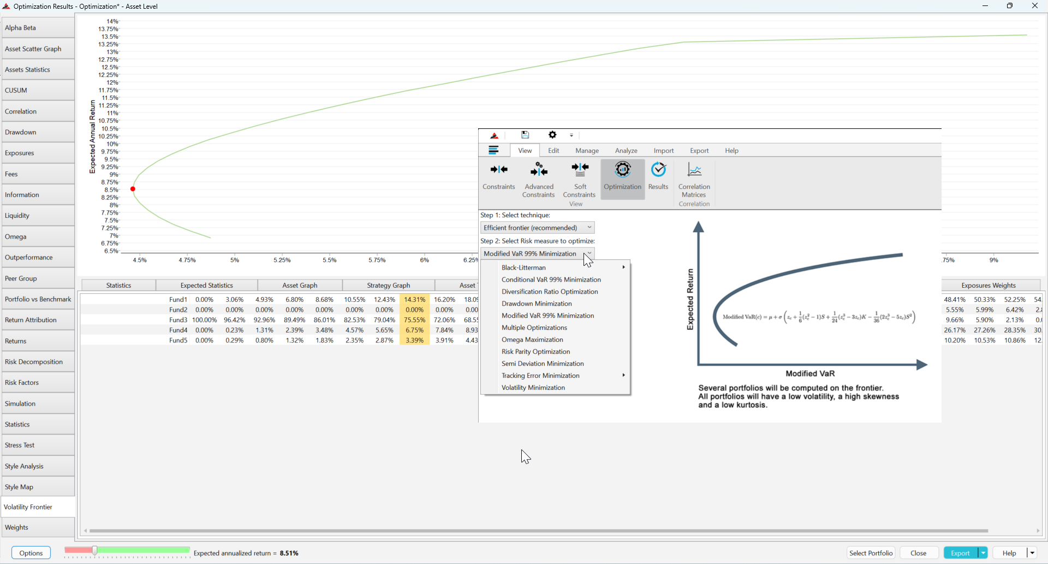
Task: Open the Efficient frontier technique dropdown
Action: coord(588,227)
